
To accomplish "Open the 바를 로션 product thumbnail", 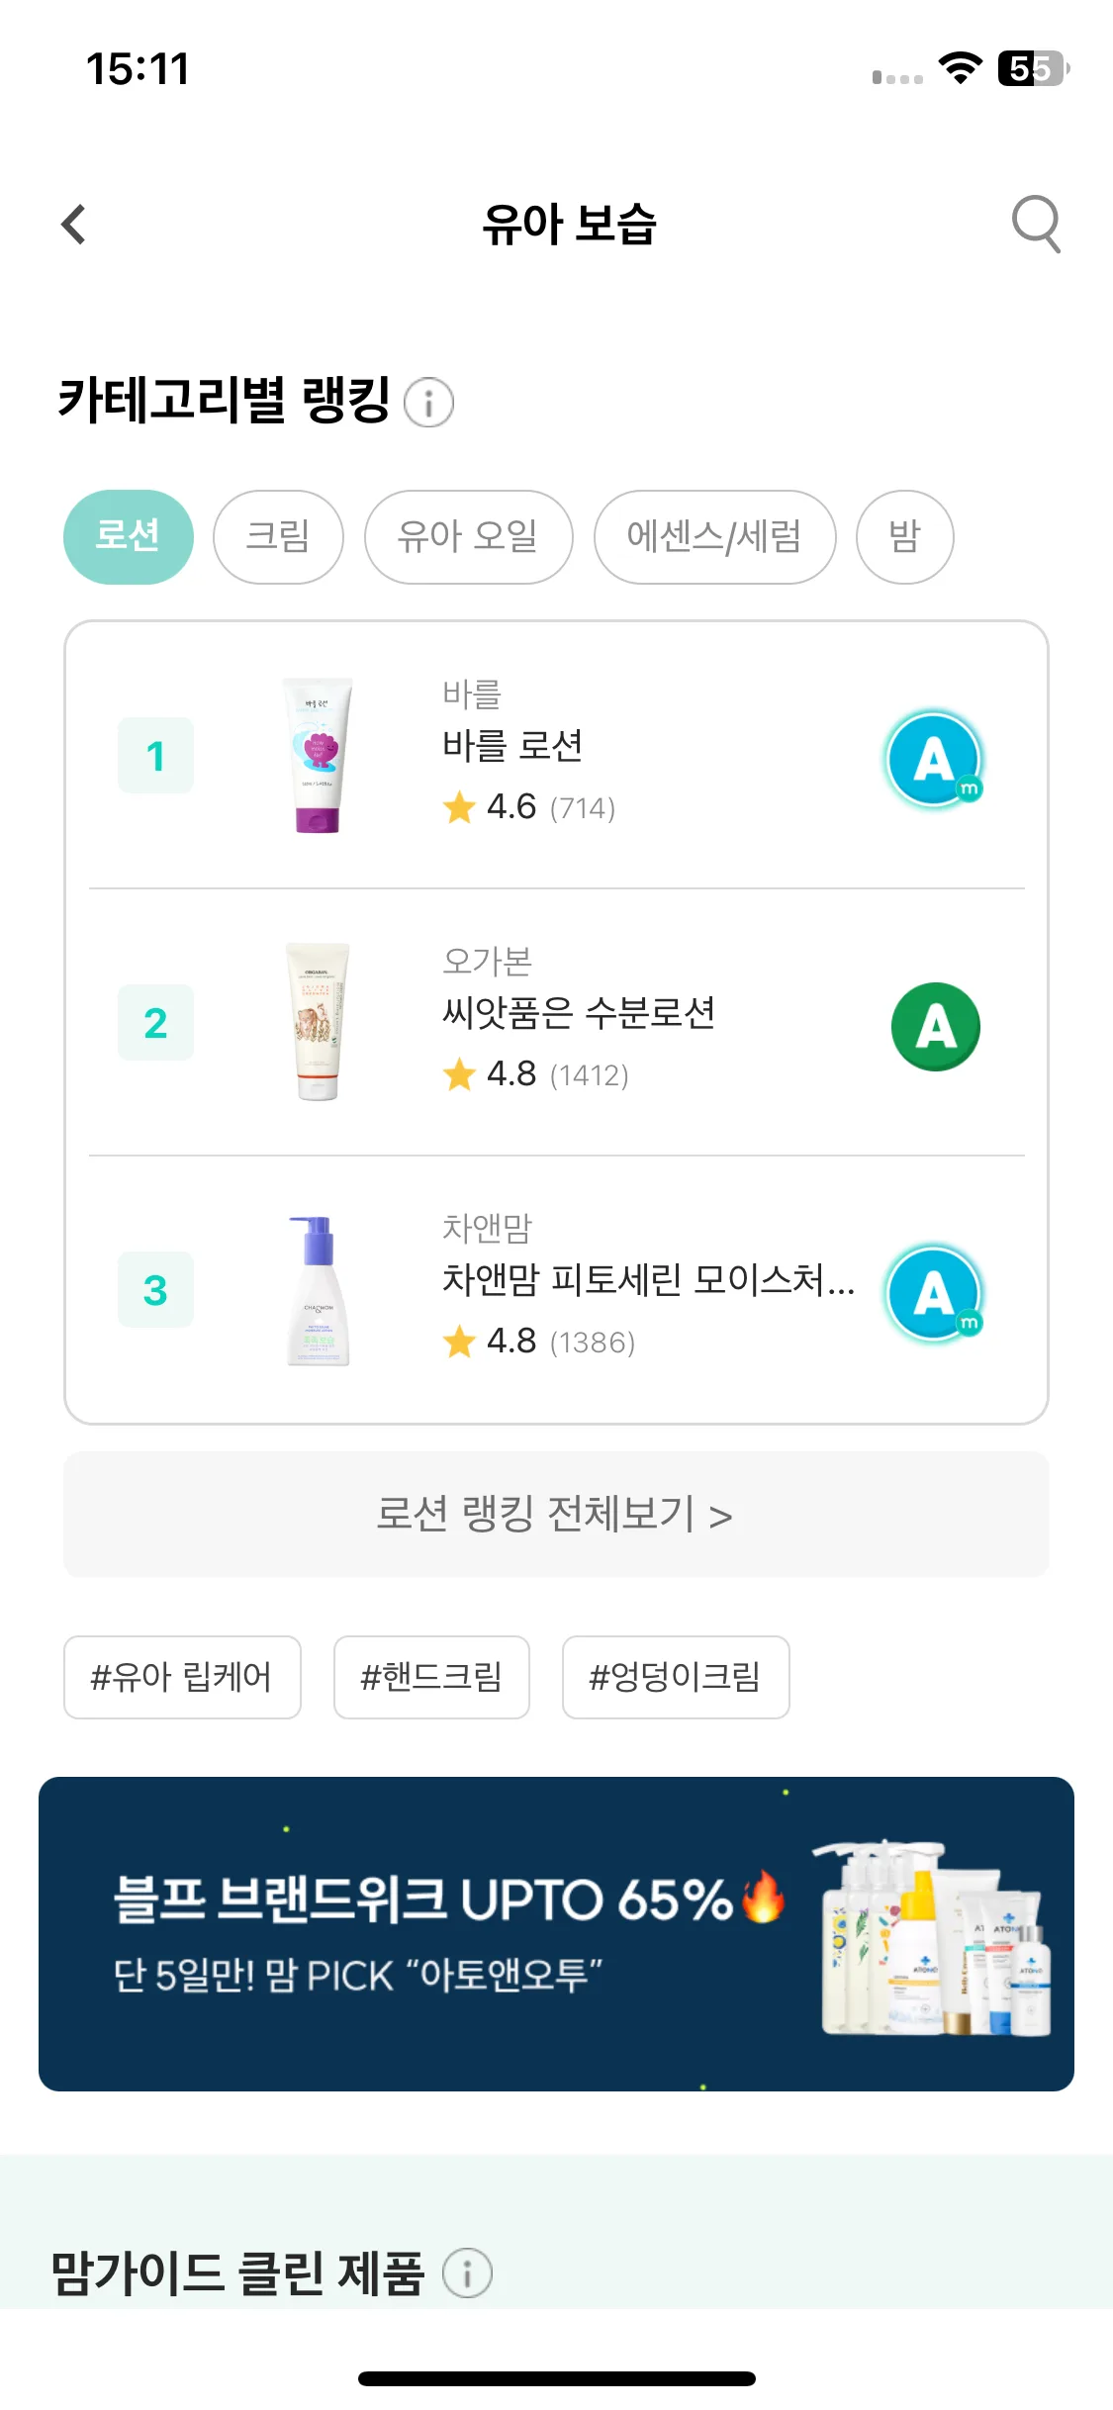I will coord(318,755).
